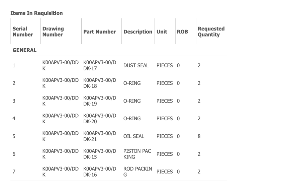Click the PISTON PACKING description cell
Image resolution: width=281 pixels, height=191 pixels.
[x=137, y=154]
